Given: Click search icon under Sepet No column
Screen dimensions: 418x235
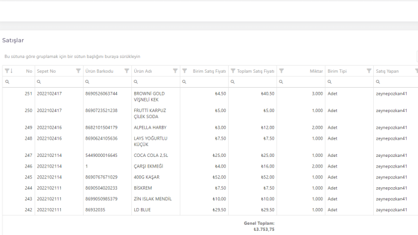Looking at the screenshot, I should [39, 82].
